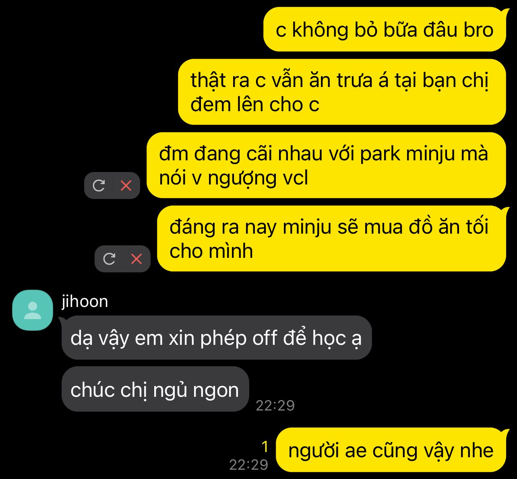This screenshot has height=479, width=517.
Task: Tap red X beside the 'park minju' message
Action: point(126,185)
